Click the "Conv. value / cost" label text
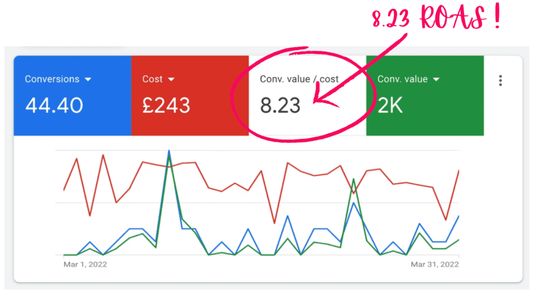 coord(299,79)
